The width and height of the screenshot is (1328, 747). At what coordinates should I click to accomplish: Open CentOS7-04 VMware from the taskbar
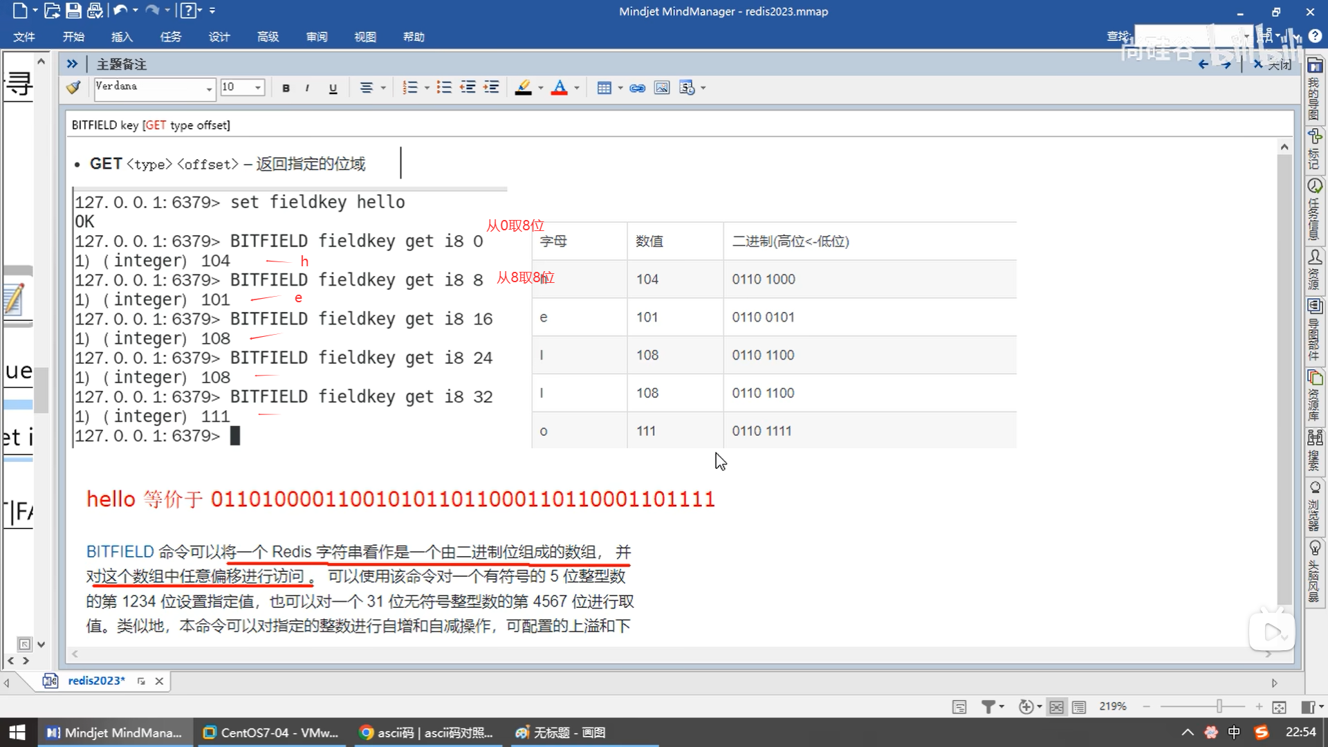271,732
